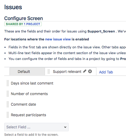Click the Add Tab link

click(x=106, y=72)
